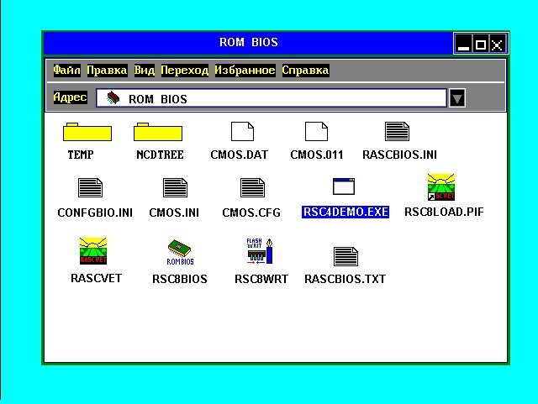This screenshot has height=404, width=538.
Task: Close the ROM BIOS window
Action: click(x=497, y=44)
